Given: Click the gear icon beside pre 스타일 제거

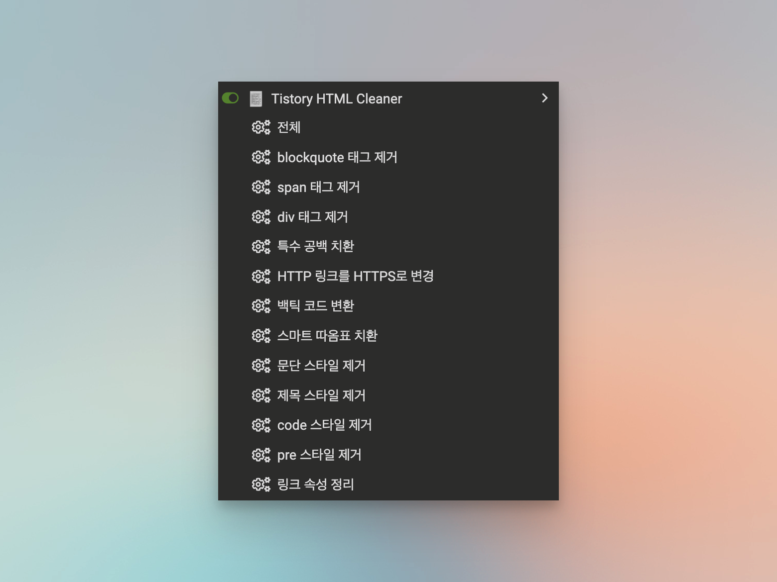Looking at the screenshot, I should click(x=261, y=455).
